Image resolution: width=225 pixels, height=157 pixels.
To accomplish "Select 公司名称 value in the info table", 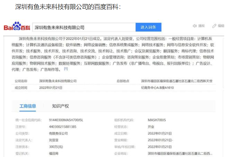I will tap(58, 81).
